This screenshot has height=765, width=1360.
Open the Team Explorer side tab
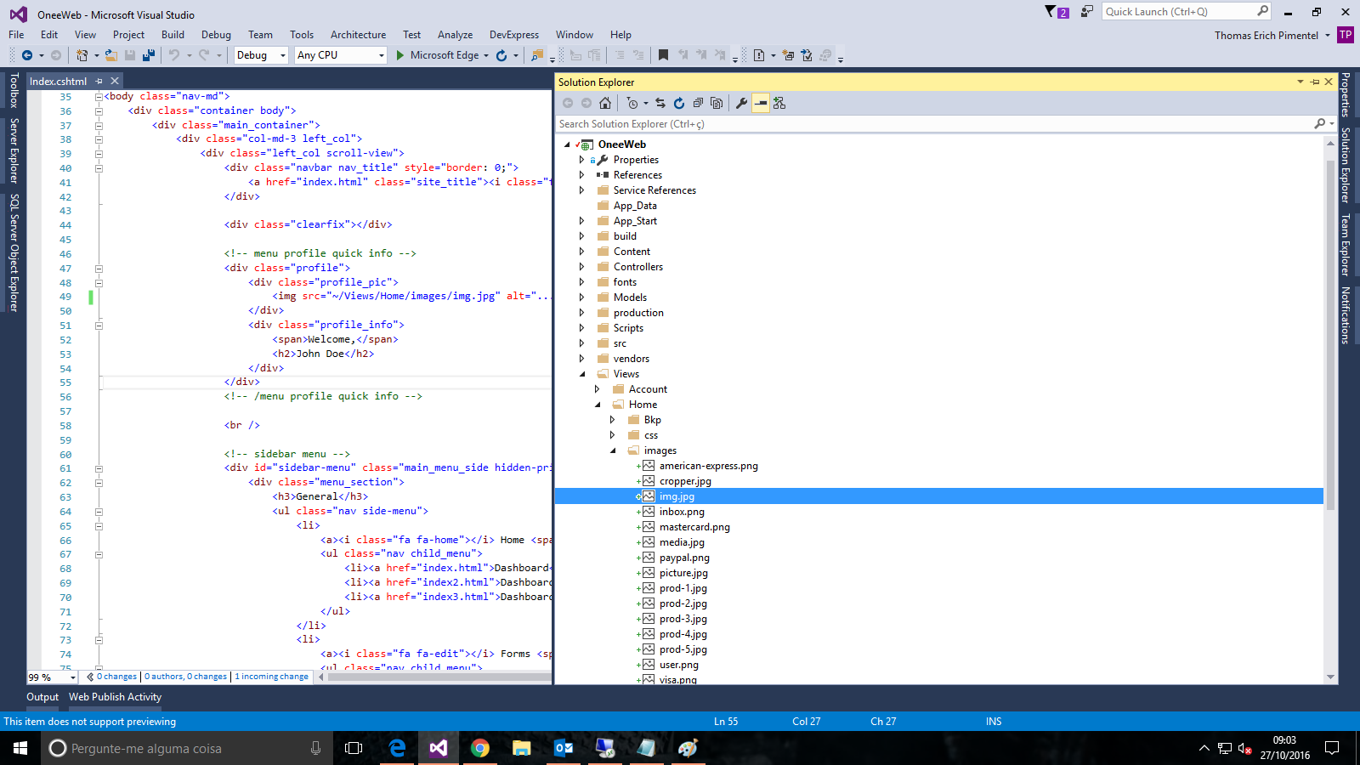(1346, 245)
